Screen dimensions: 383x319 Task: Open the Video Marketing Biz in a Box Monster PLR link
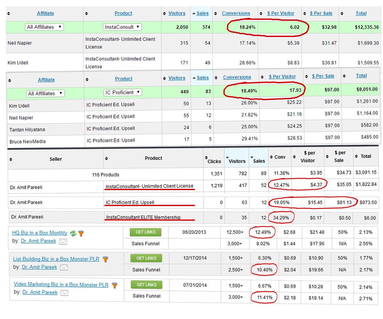click(61, 285)
